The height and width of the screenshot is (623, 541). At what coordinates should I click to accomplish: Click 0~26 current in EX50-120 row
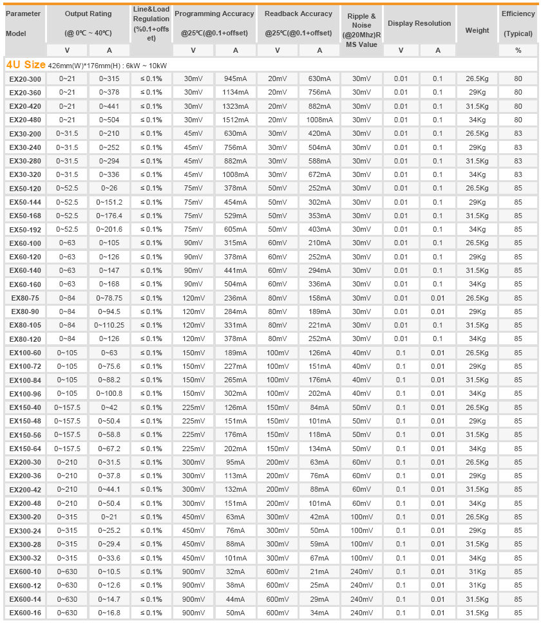click(x=109, y=189)
